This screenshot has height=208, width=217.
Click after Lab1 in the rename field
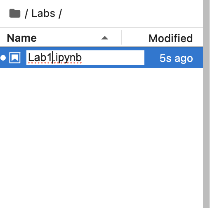(52, 58)
